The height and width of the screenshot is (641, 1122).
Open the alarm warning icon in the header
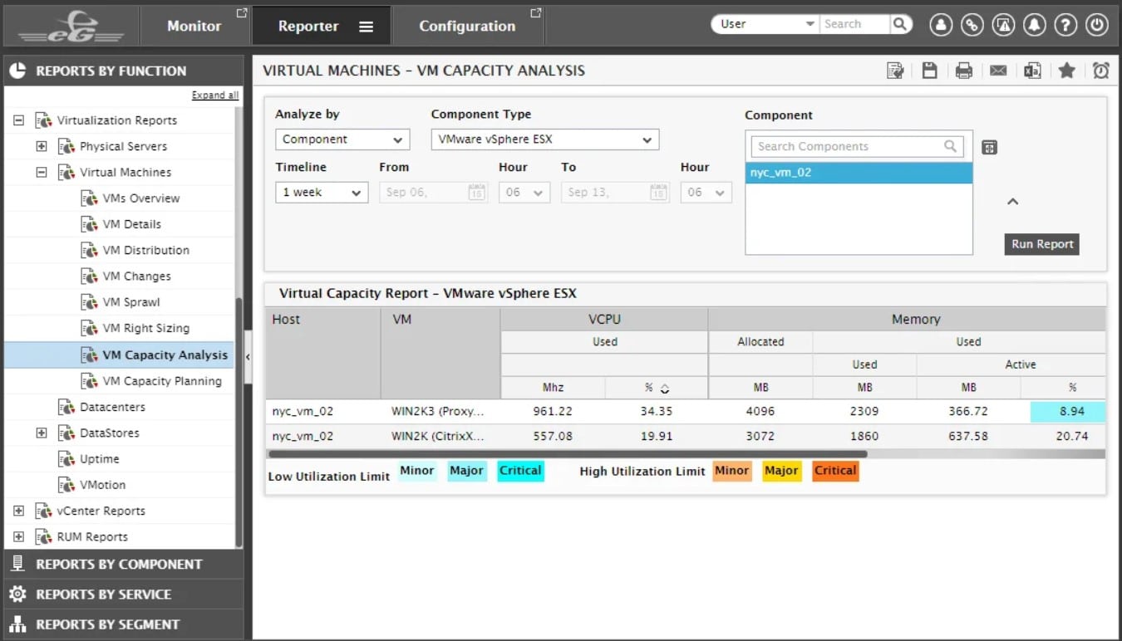(1004, 25)
